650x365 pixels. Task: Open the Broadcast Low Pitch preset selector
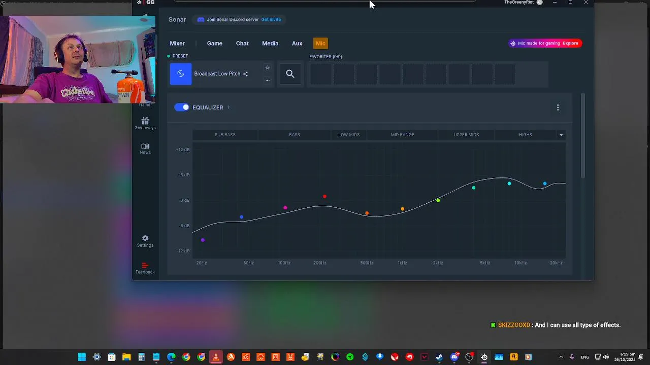coord(221,74)
